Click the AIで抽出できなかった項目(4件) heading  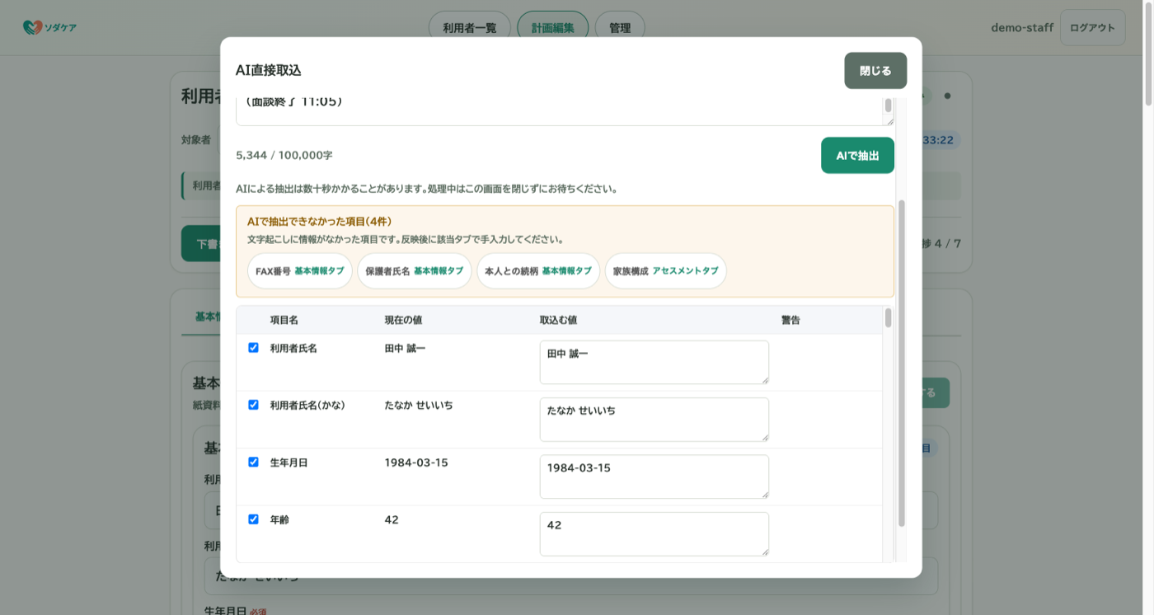click(319, 221)
